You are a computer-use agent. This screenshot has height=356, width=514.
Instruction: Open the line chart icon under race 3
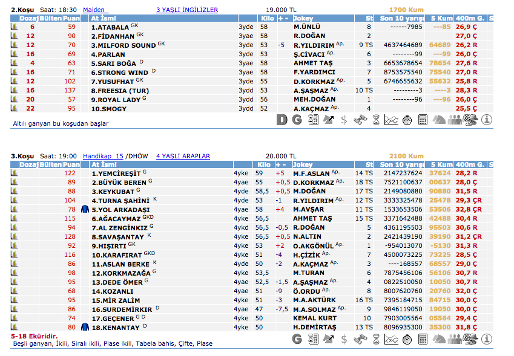(x=392, y=339)
